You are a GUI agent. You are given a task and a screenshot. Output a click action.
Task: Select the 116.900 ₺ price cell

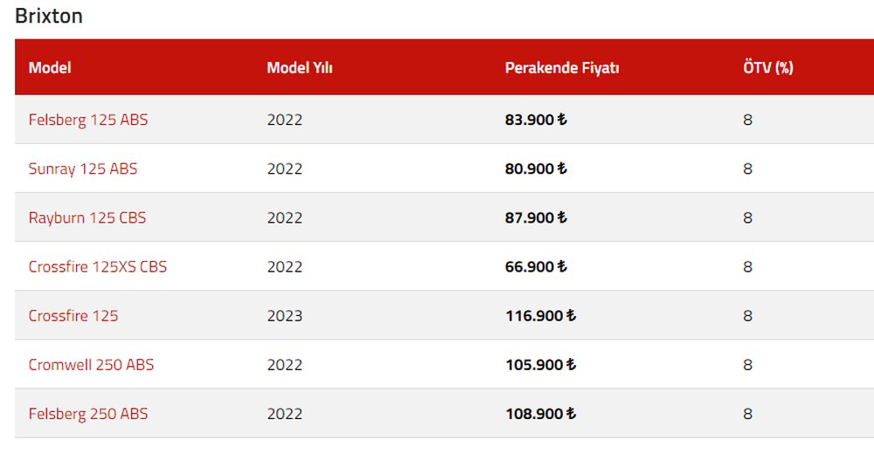tap(541, 316)
